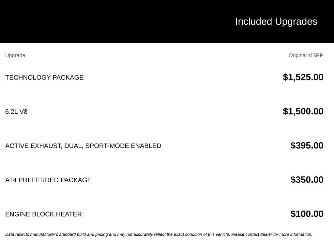Click the word PACKAGE in TECHNOLOGY PACKAGE

pos(68,77)
